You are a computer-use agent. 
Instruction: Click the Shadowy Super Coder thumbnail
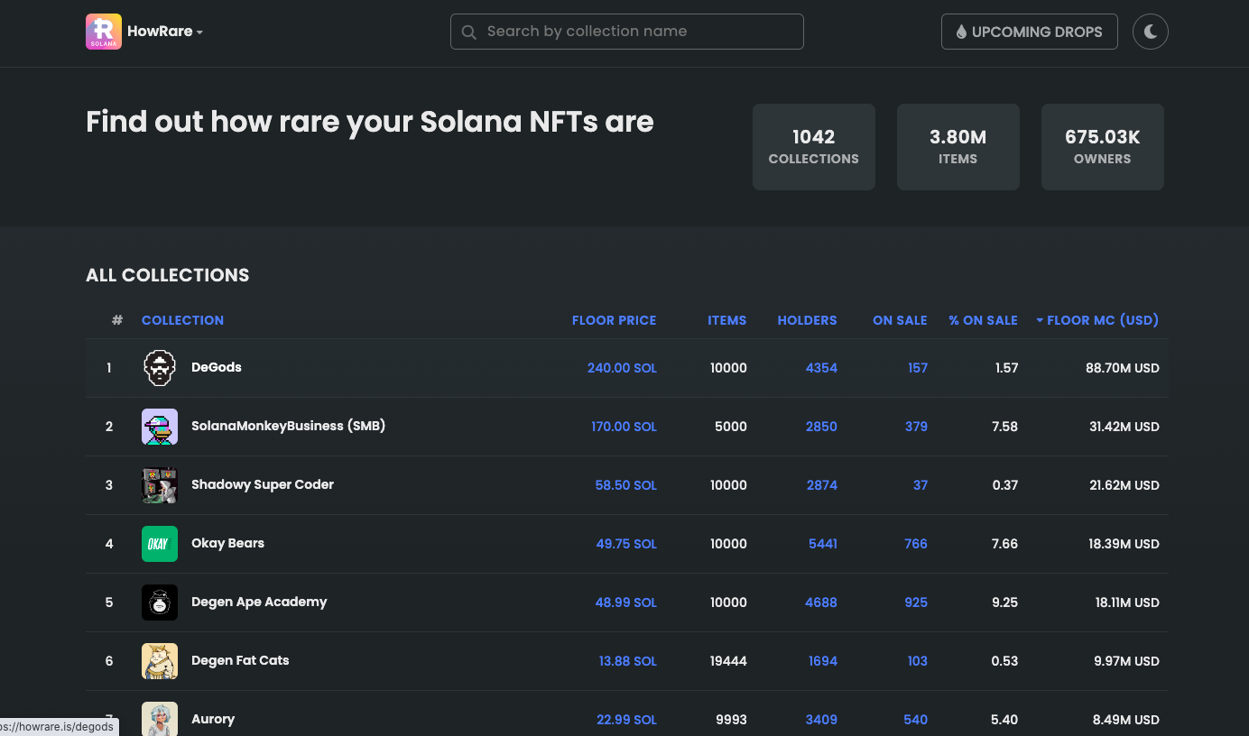[160, 485]
